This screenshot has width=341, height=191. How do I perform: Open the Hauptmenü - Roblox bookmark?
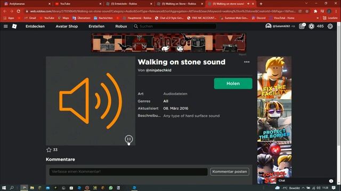pos(137,18)
